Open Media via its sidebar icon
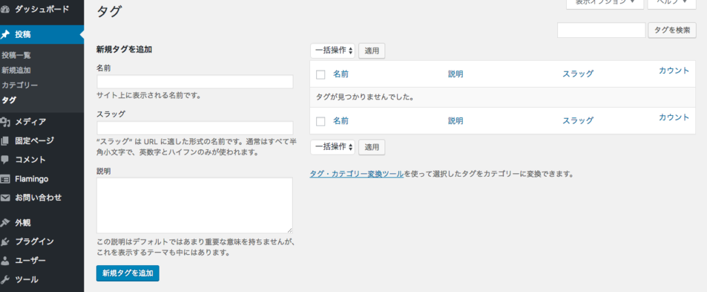The height and width of the screenshot is (292, 707). (6, 122)
